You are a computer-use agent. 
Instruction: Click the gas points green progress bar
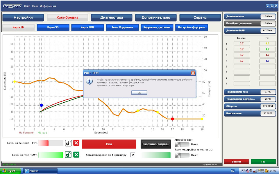[51, 155]
